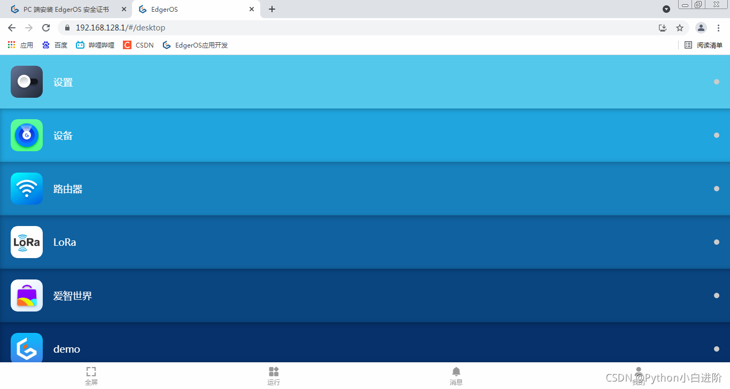Screen dimensions: 730x389
Task: Open the 设备 app icon
Action: coord(27,135)
